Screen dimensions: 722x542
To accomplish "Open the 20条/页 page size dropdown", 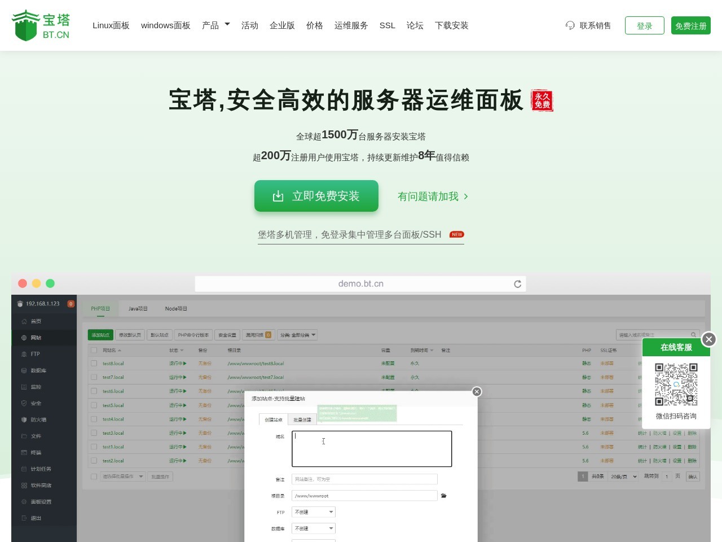I will (x=623, y=477).
